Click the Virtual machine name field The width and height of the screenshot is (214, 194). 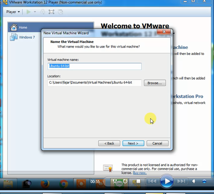tap(94, 66)
